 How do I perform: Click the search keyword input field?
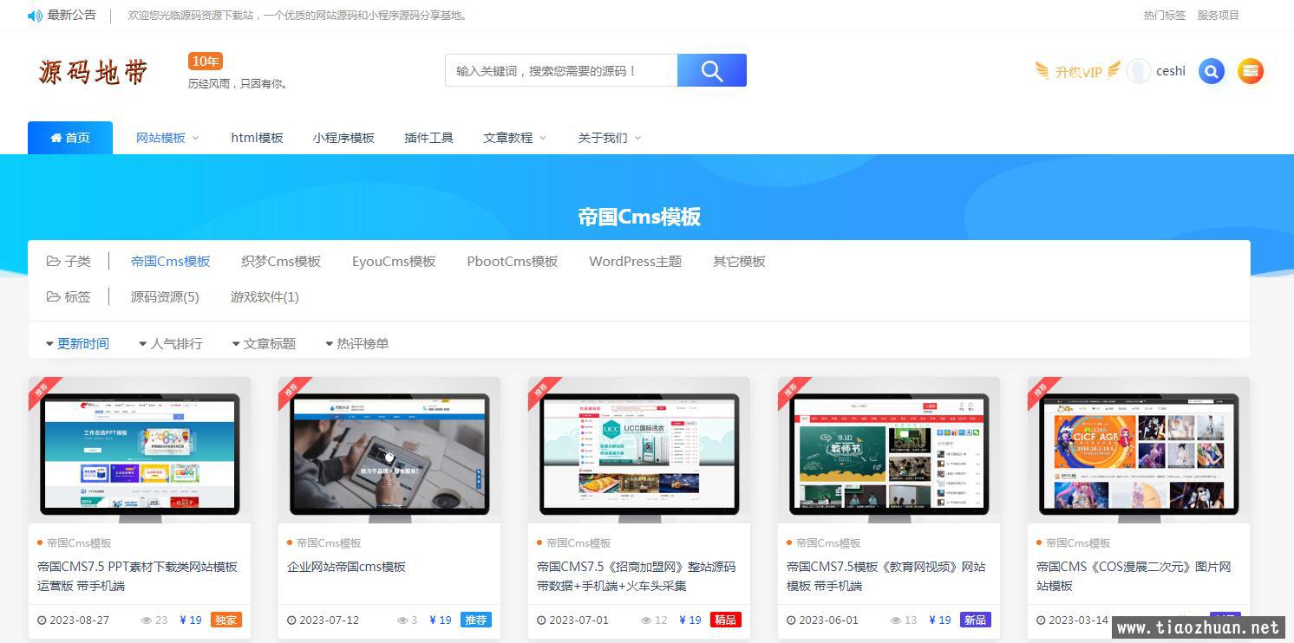[560, 70]
